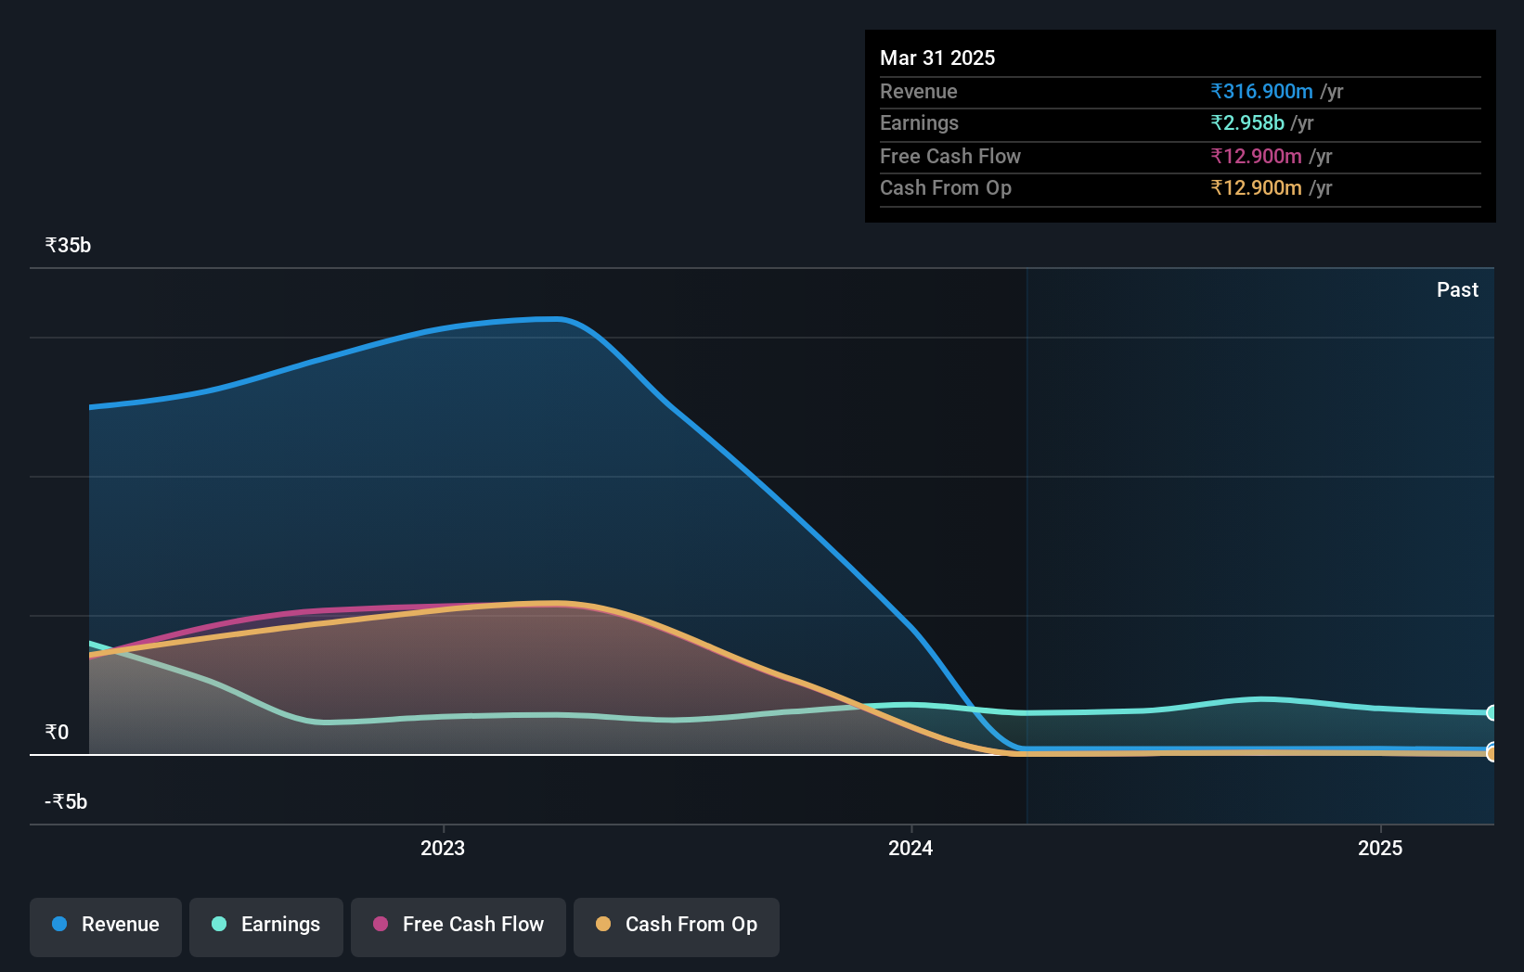Click the ₹316.900m revenue value
1524x972 pixels.
[1261, 91]
